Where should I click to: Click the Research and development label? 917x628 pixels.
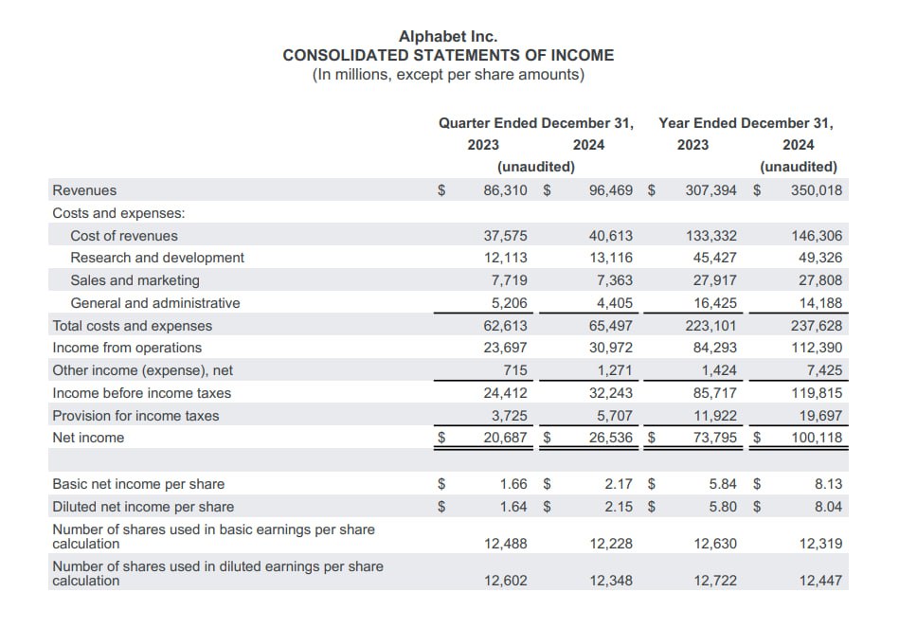pyautogui.click(x=157, y=258)
